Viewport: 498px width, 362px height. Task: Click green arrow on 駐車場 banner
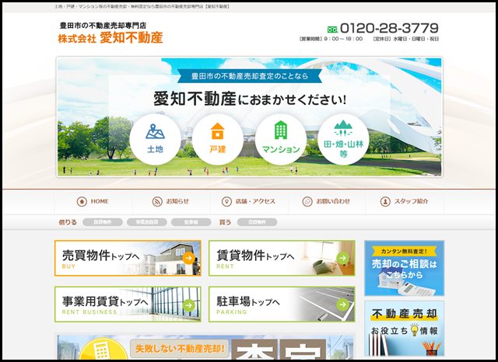tap(342, 305)
